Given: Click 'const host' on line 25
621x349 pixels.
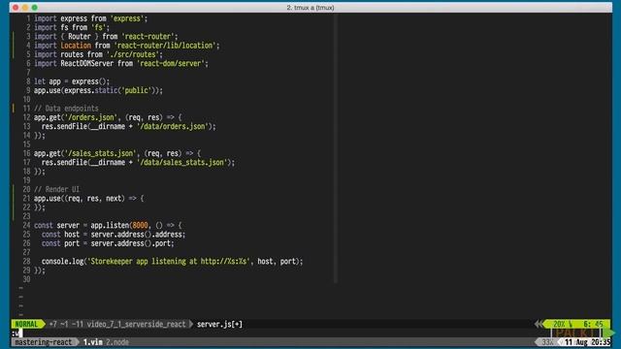Looking at the screenshot, I should [x=60, y=235].
